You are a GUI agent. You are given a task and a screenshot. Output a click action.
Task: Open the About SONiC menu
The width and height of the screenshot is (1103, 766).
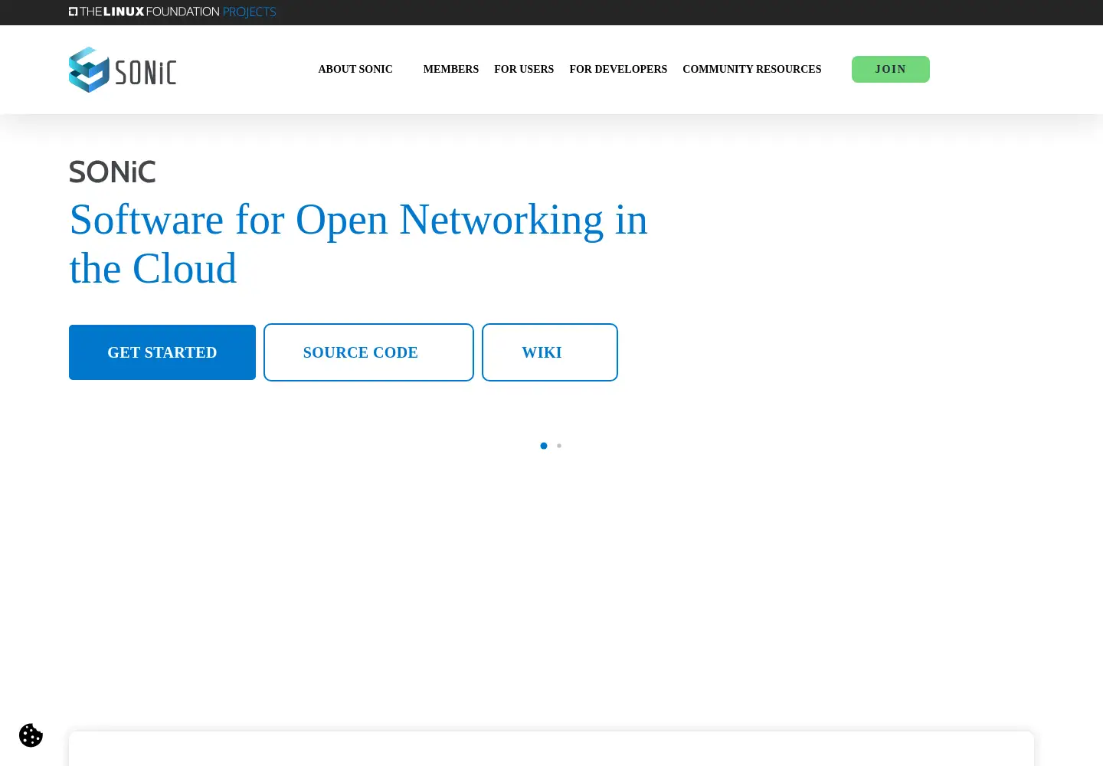[355, 69]
